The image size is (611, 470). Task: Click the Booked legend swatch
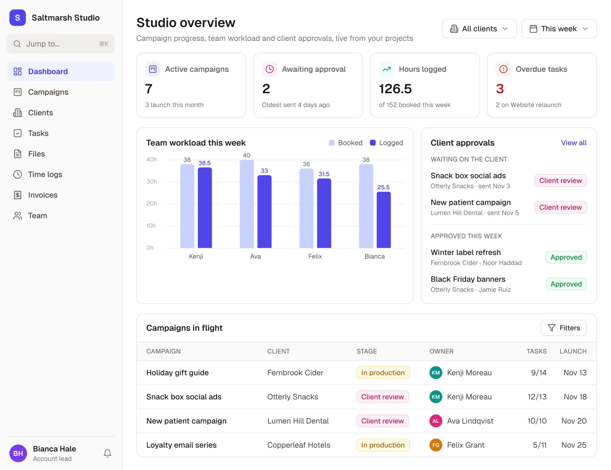point(331,143)
